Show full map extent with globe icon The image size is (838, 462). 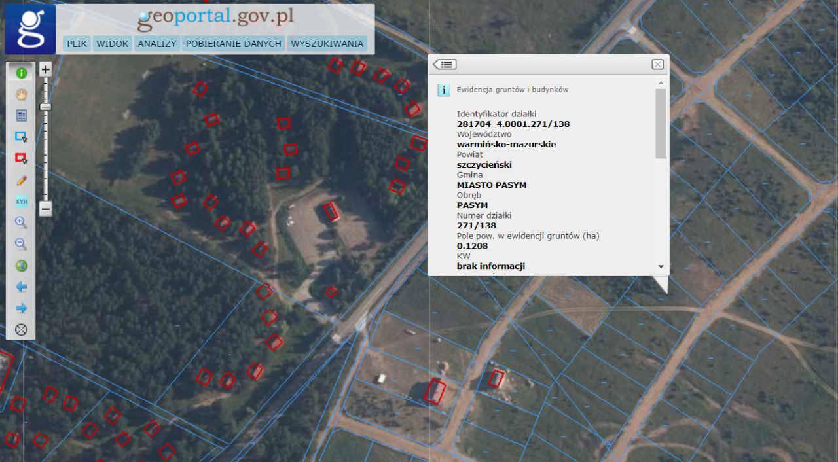21,266
